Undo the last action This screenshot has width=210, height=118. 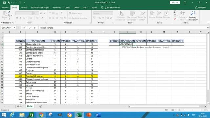(x=9, y=3)
